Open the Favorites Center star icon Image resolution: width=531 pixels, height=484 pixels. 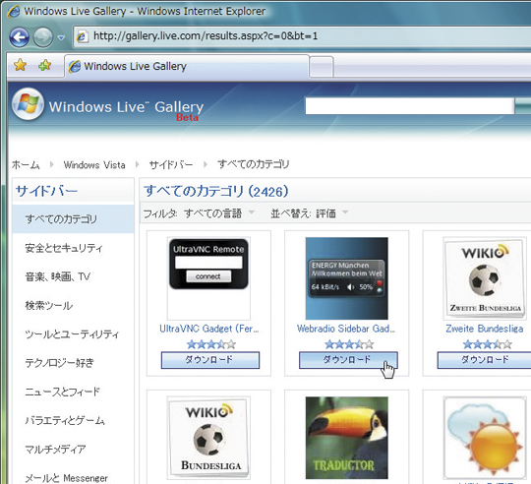click(x=20, y=65)
